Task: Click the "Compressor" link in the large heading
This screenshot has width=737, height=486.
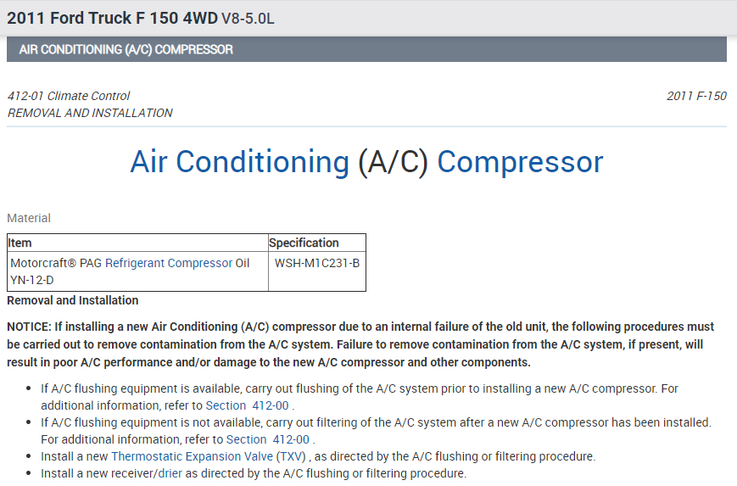Action: click(x=520, y=162)
